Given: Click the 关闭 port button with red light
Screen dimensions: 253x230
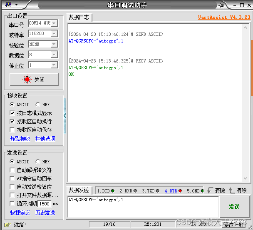Looking at the screenshot, I should [x=34, y=80].
